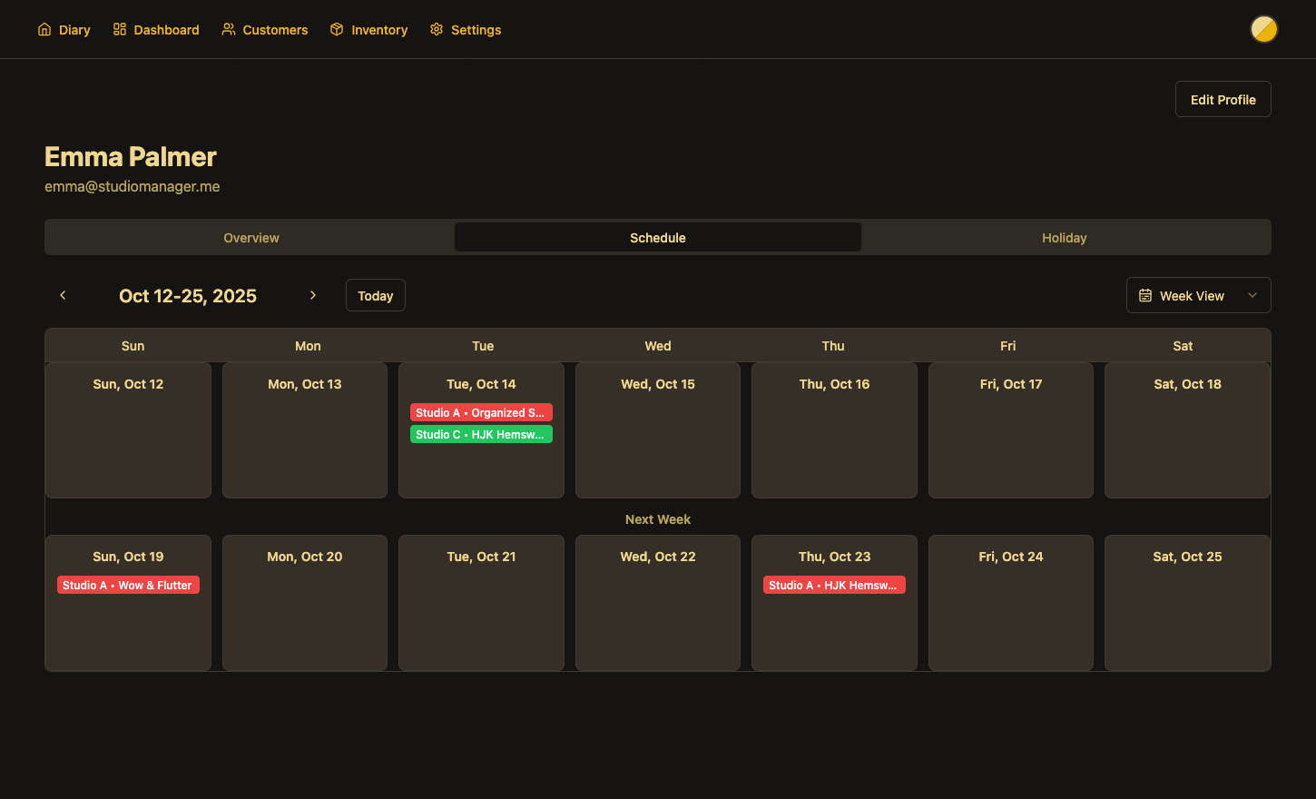Click the Customers people icon
The width and height of the screenshot is (1316, 799).
(229, 30)
